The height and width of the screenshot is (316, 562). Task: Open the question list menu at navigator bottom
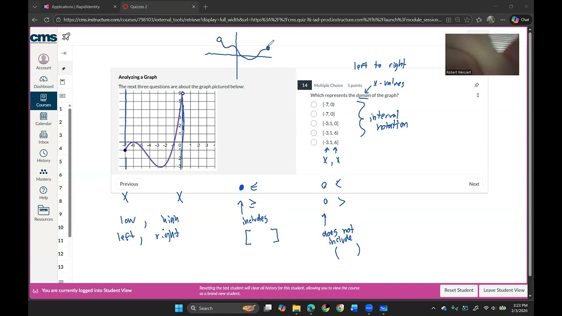[61, 281]
